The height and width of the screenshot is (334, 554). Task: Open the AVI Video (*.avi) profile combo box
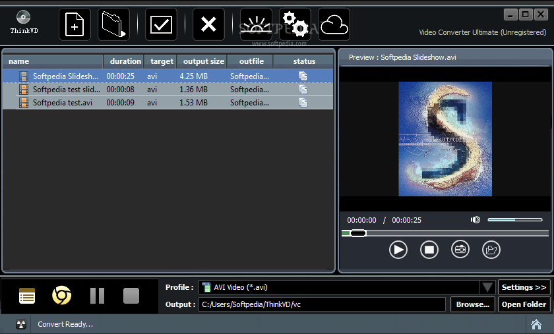pyautogui.click(x=348, y=287)
